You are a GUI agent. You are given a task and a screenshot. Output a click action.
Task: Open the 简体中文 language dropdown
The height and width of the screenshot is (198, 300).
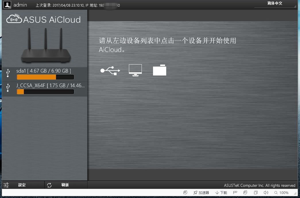[275, 3]
